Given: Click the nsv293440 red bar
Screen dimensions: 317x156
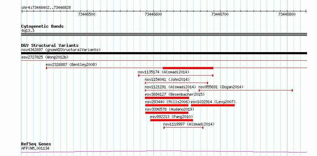Looking at the screenshot, I should [167, 105].
